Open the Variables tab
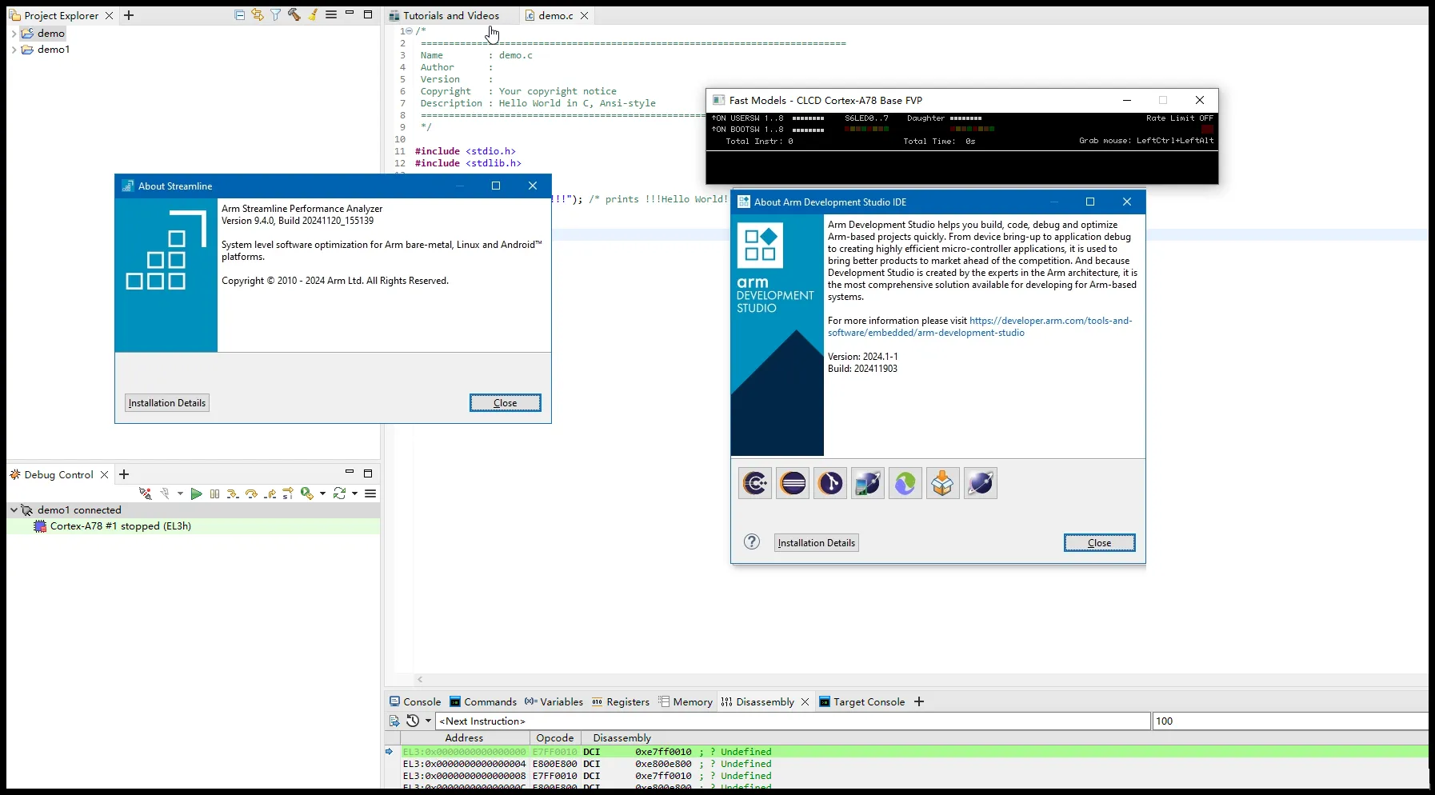 (x=554, y=701)
